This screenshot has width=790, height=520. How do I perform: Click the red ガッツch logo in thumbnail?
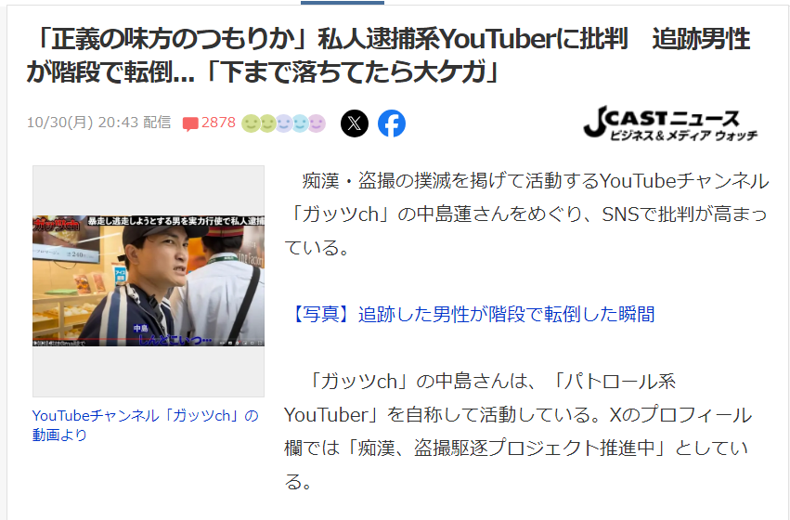click(x=57, y=223)
